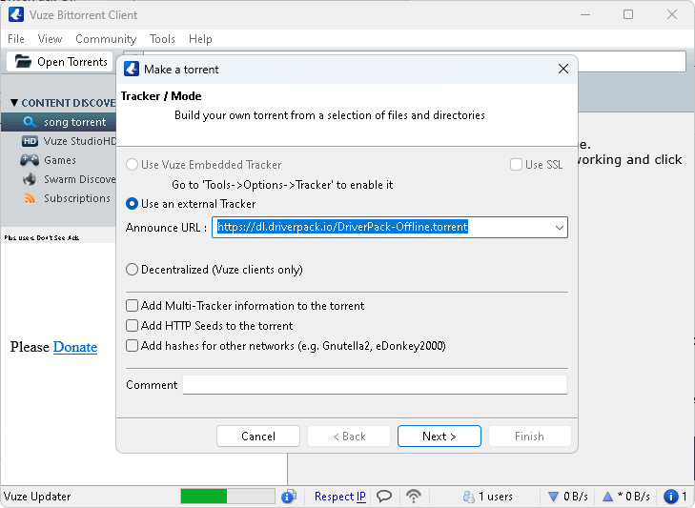
Task: Click the Plus users Don't See Ads text
Action: (42, 237)
